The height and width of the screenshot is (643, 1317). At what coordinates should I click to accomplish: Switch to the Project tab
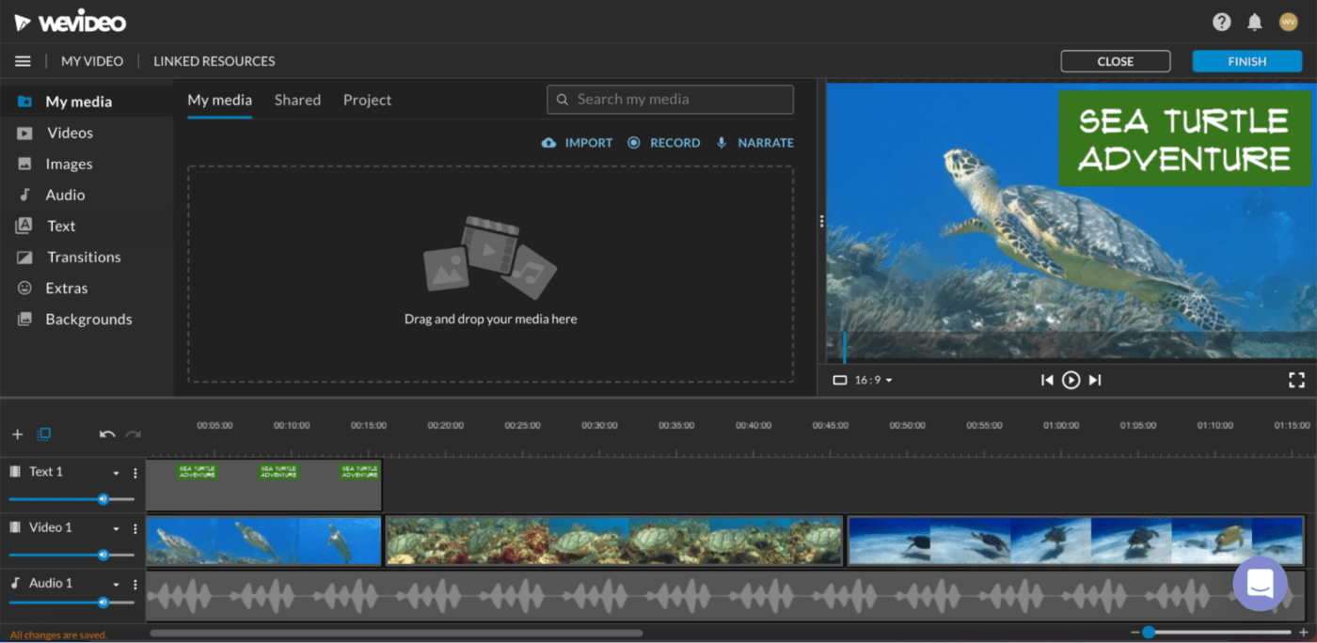click(x=367, y=100)
